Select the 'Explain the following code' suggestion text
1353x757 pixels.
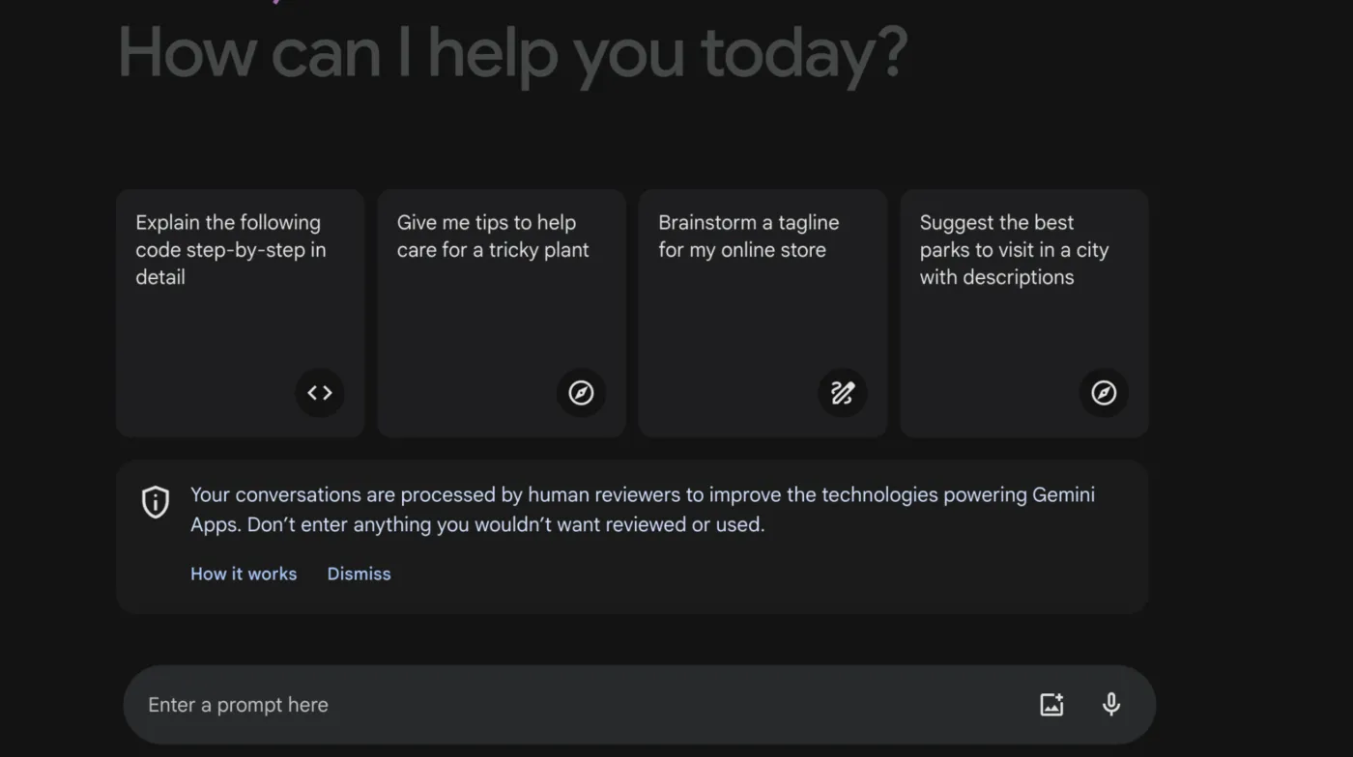231,250
